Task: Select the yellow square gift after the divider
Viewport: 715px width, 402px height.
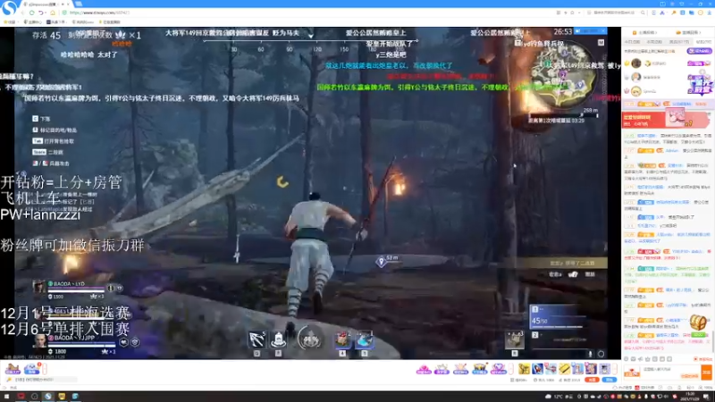Action: [524, 368]
